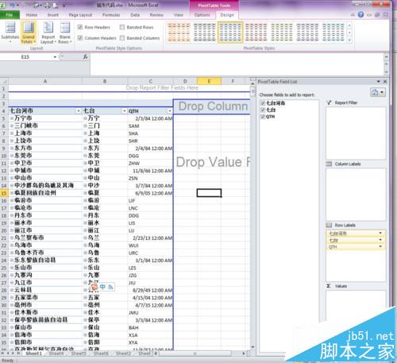The image size is (397, 363).
Task: Enable the Banded Columns checkbox
Action: click(x=122, y=38)
